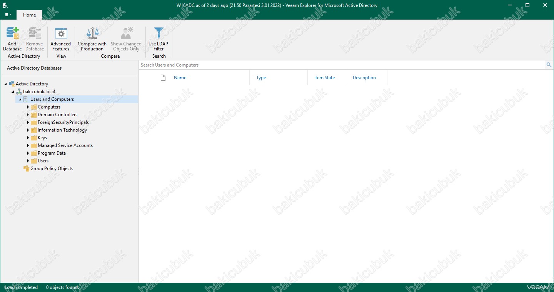The height and width of the screenshot is (292, 554).
Task: Click in the Search Users and Computers field
Action: pyautogui.click(x=342, y=65)
